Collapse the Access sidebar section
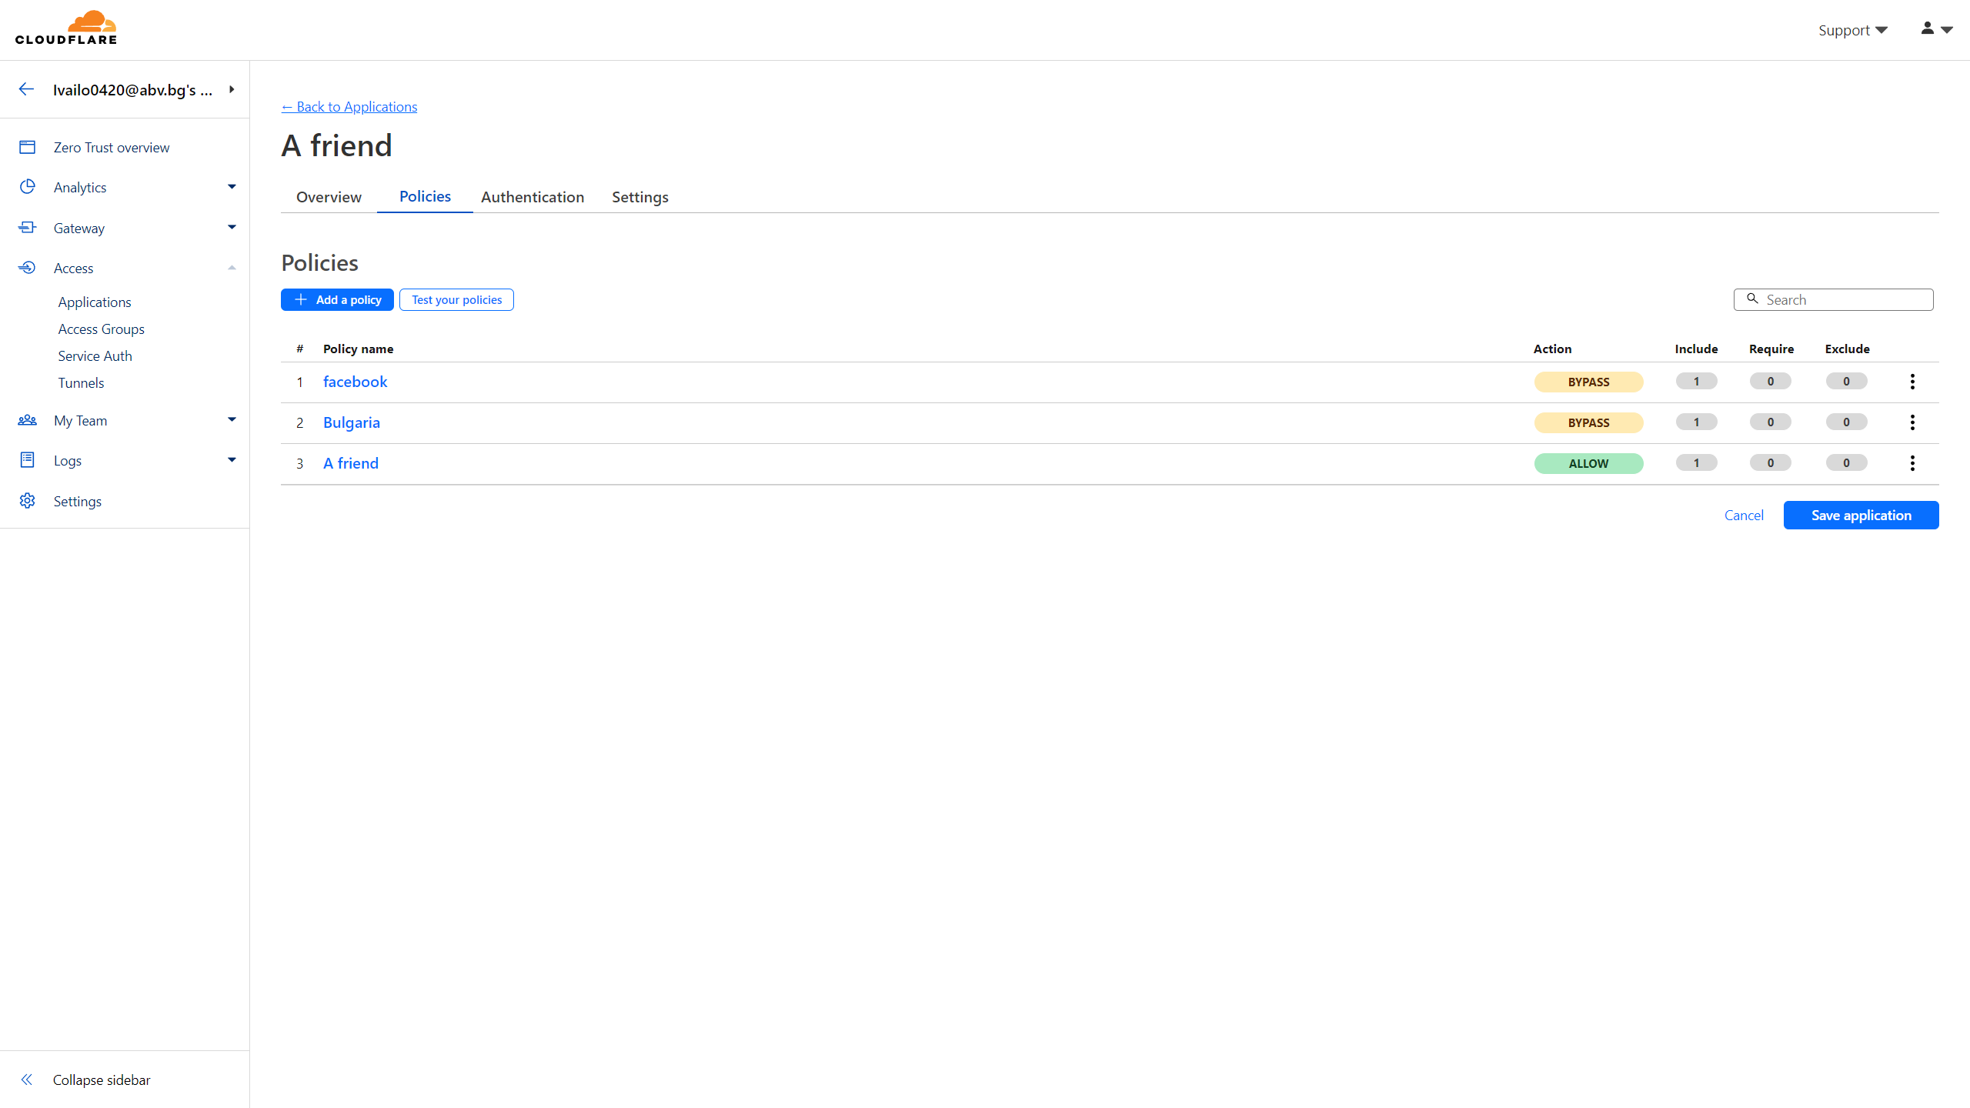This screenshot has width=1970, height=1108. (232, 268)
